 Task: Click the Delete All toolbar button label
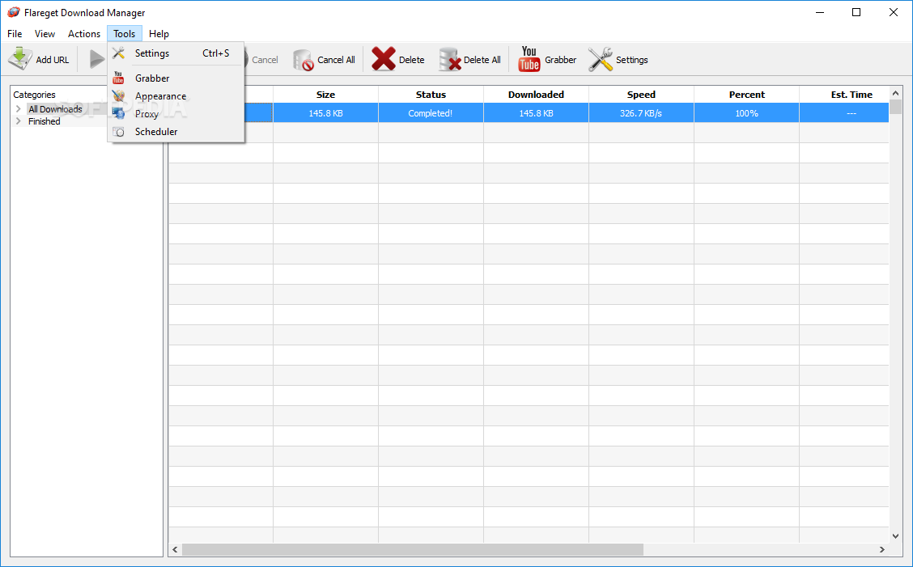[x=482, y=60]
